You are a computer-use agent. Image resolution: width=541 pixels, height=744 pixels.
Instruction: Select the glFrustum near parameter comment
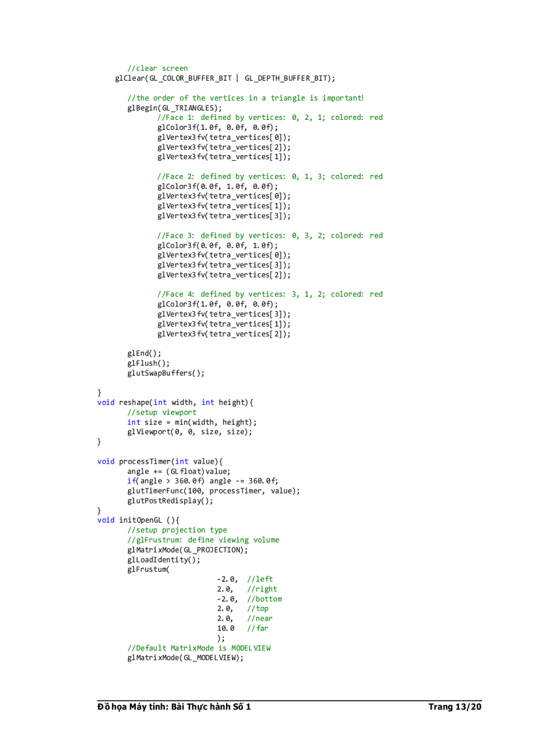[x=261, y=618]
